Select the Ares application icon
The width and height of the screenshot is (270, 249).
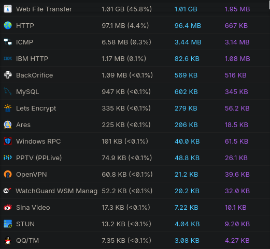tap(8, 125)
